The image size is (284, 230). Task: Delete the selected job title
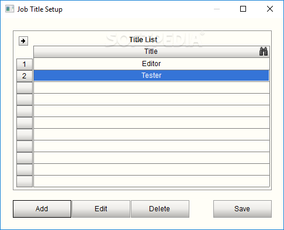tap(160, 209)
